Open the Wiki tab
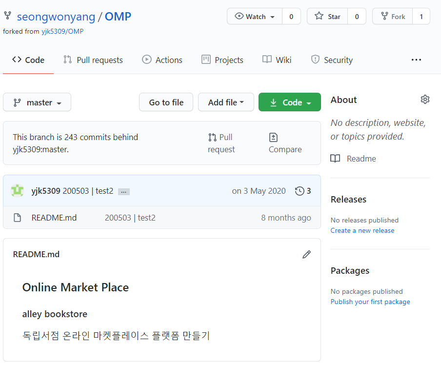441x365 pixels. click(x=277, y=60)
